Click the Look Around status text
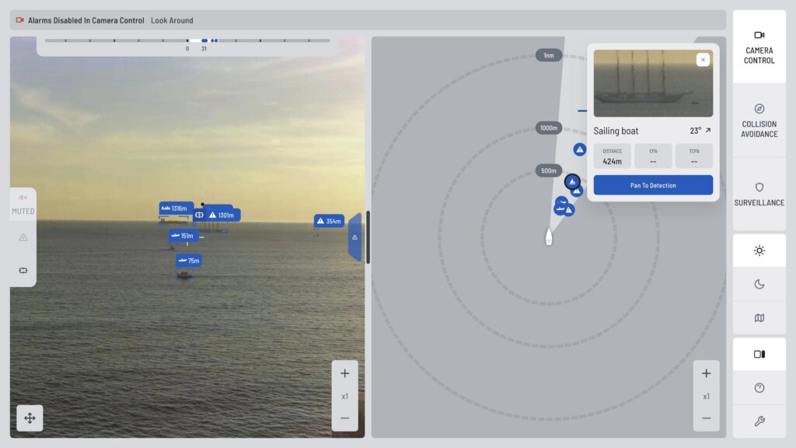 172,20
